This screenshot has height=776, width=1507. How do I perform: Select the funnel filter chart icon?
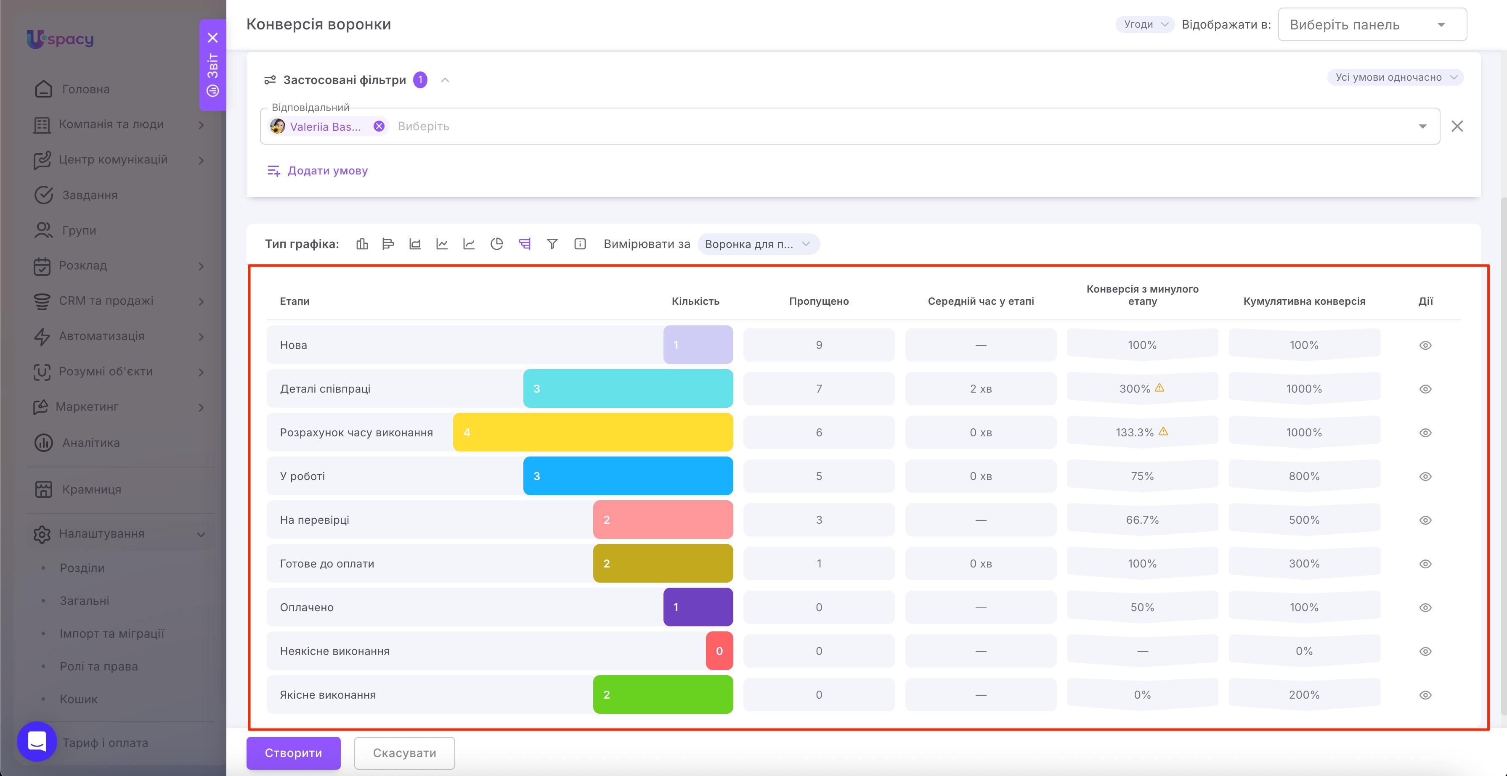click(x=552, y=244)
